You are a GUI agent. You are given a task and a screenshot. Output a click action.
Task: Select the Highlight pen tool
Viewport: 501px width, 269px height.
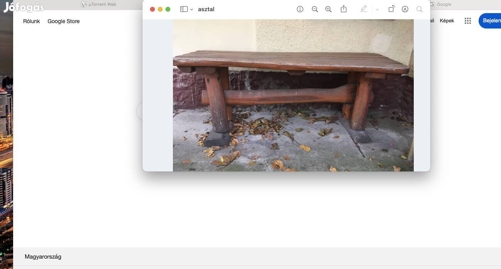tap(364, 9)
